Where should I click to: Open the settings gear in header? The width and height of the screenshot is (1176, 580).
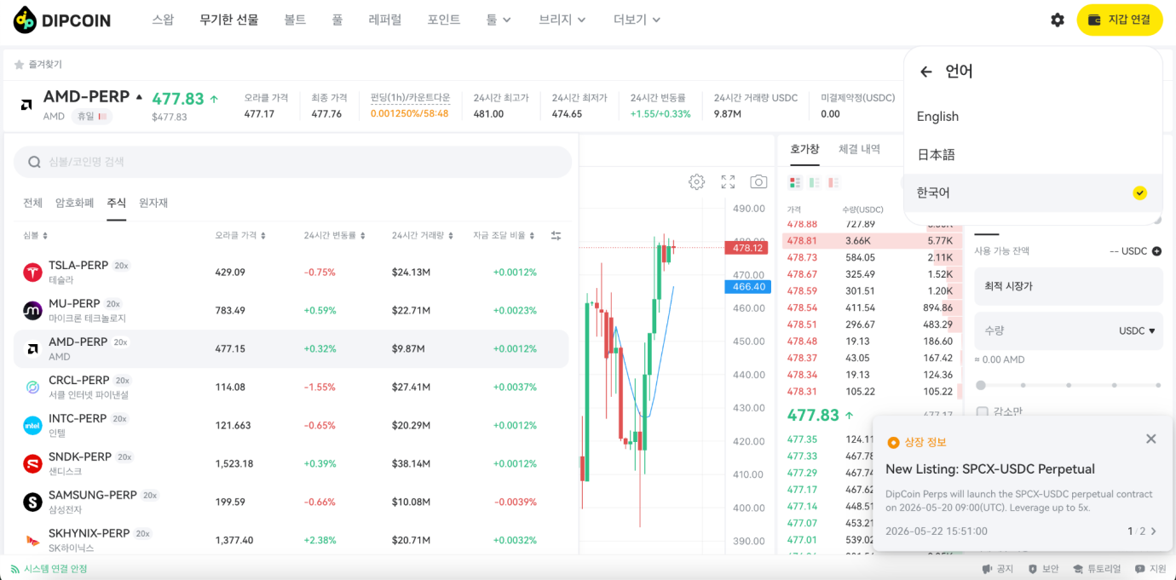point(1058,20)
